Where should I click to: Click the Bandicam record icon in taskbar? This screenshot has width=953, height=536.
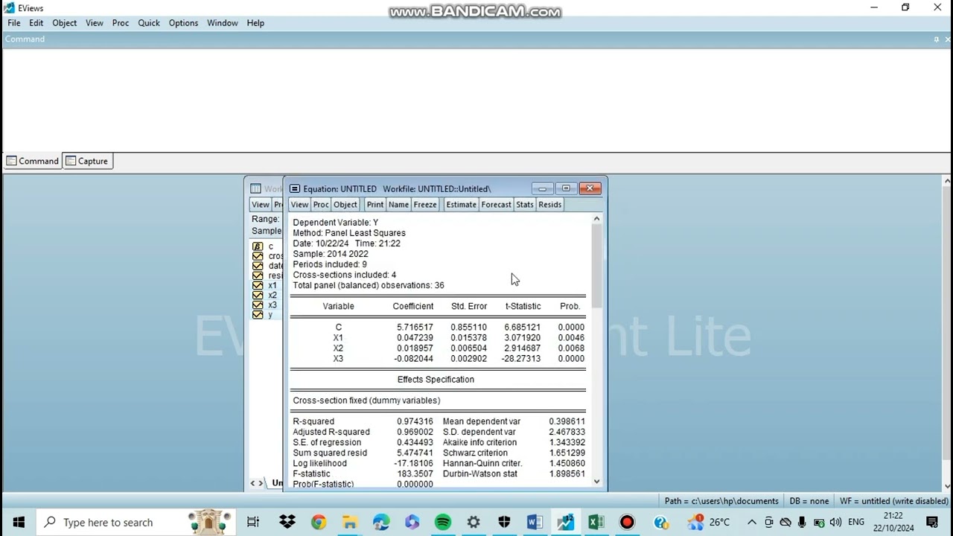click(627, 522)
